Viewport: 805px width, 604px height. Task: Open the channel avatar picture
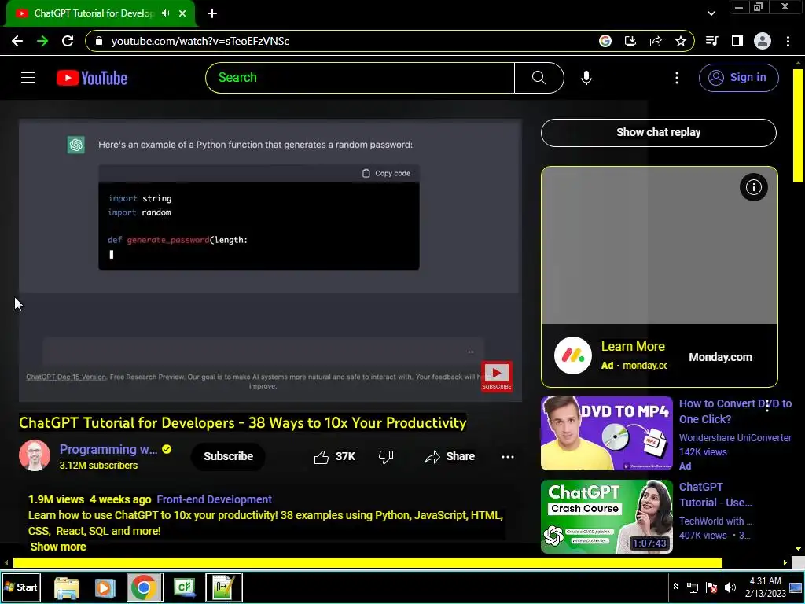(x=35, y=455)
